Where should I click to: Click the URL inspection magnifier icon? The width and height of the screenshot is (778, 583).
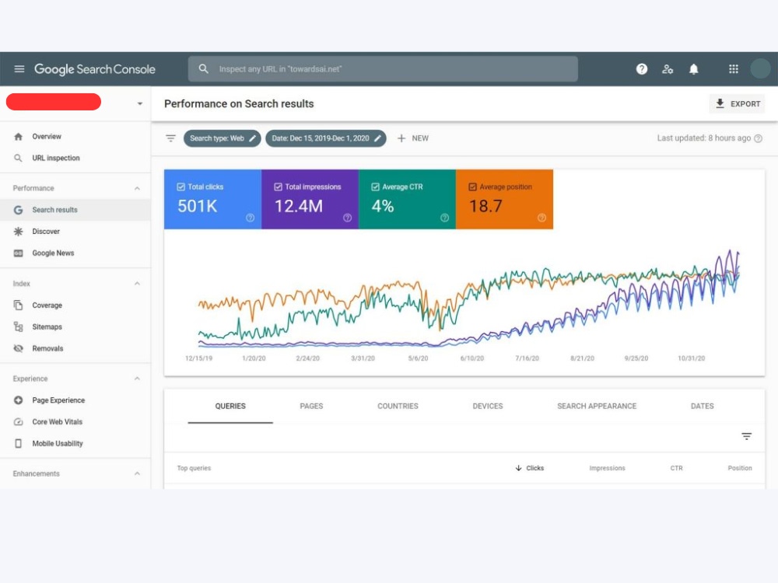tap(19, 158)
